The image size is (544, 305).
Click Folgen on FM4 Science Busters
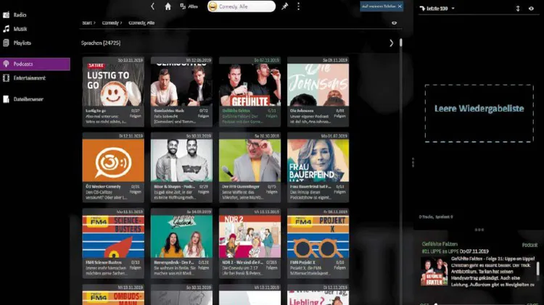pos(135,268)
